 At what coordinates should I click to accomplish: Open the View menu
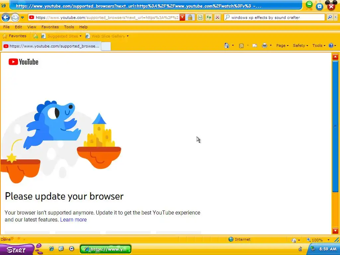(32, 27)
